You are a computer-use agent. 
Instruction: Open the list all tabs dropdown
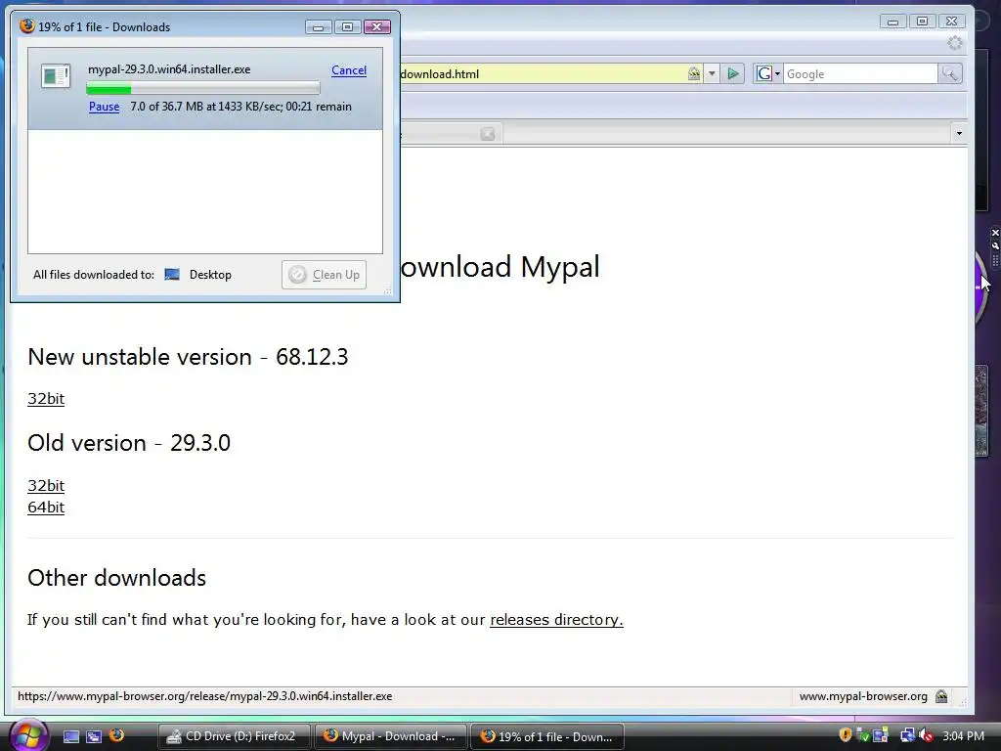point(959,133)
